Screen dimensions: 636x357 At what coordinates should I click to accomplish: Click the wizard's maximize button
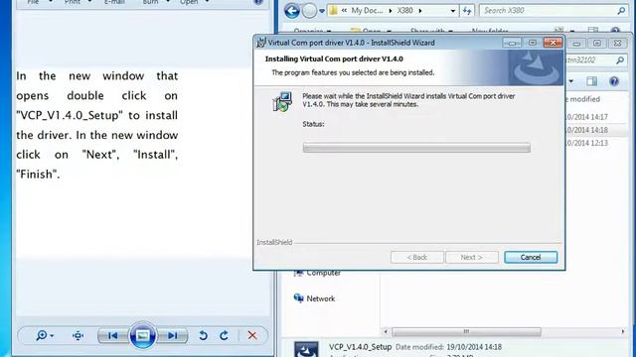click(533, 43)
